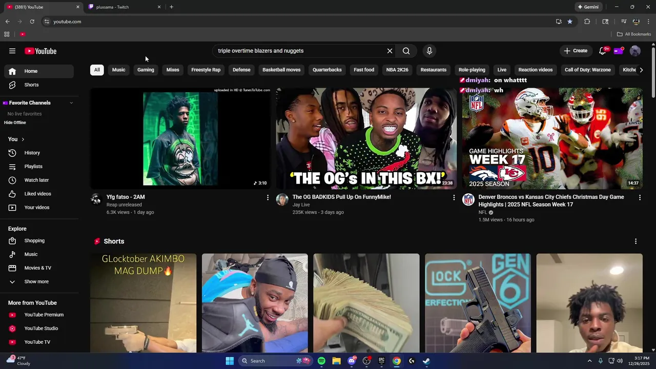Toggle the bookmark star

(570, 22)
